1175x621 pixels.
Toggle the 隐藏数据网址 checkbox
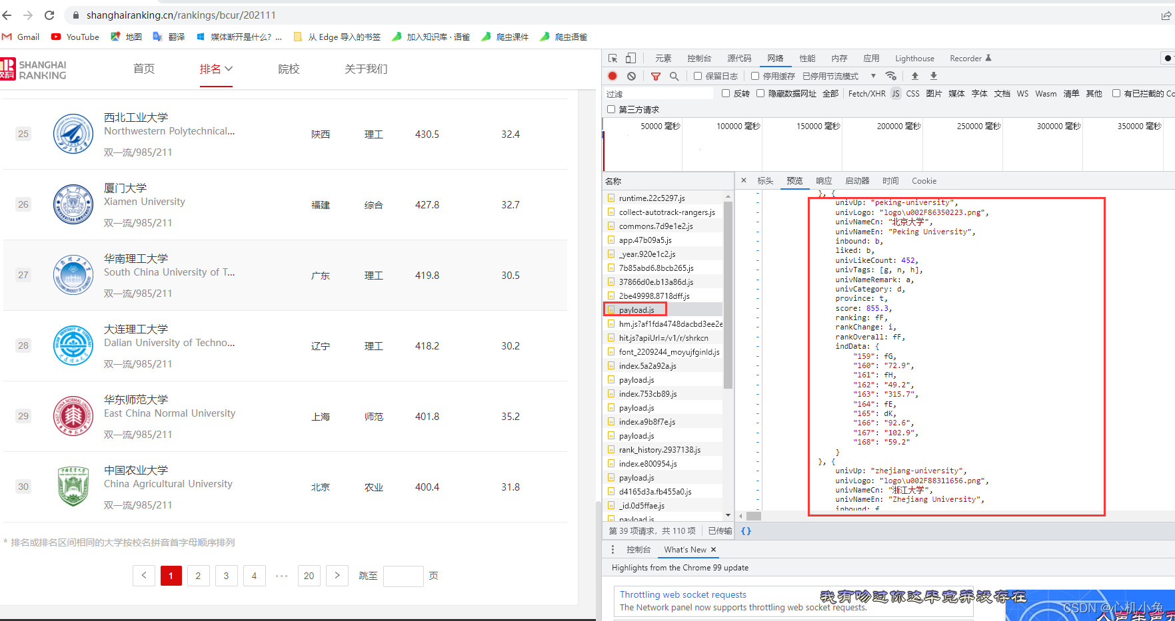760,93
